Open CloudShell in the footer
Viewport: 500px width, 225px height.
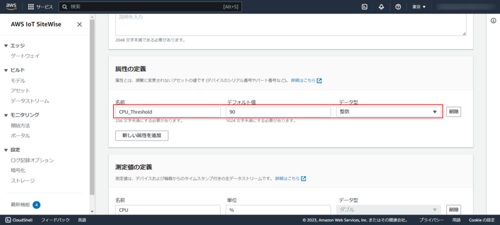click(19, 220)
